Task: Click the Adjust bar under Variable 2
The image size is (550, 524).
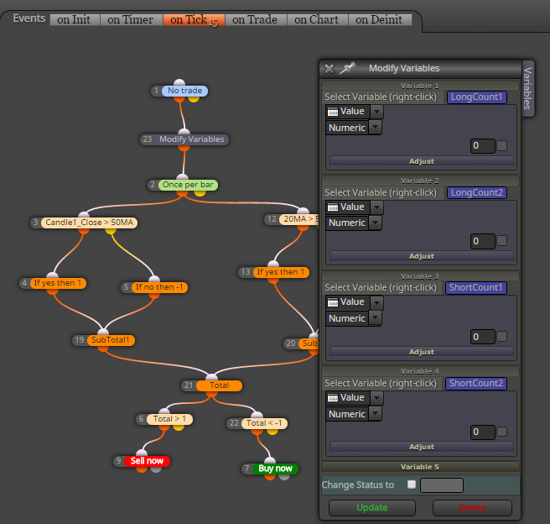Action: coord(421,256)
